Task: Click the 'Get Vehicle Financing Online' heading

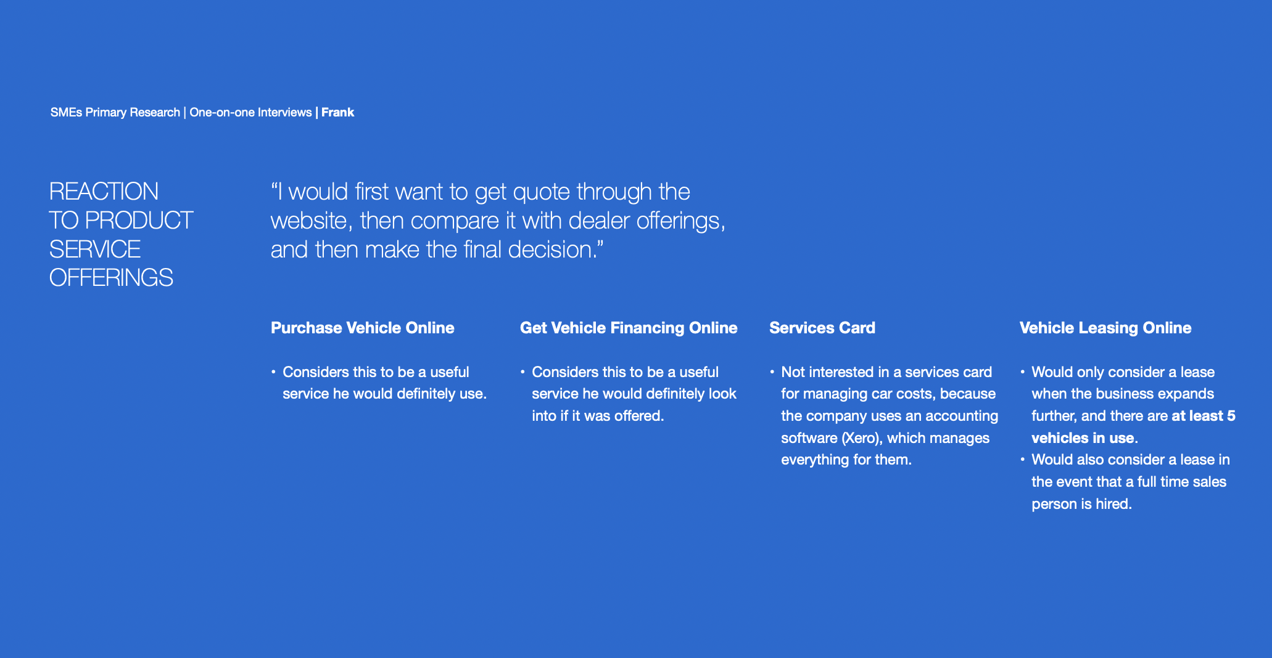Action: point(629,328)
